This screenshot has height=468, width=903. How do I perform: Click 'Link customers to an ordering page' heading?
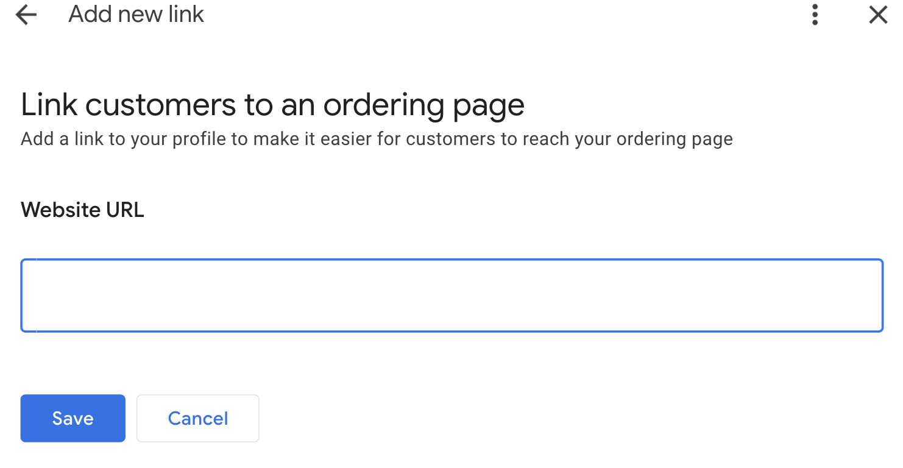click(272, 105)
